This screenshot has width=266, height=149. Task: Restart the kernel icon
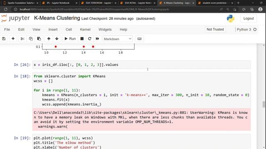90,38
